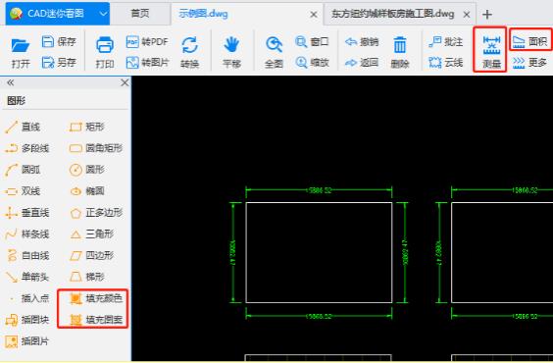The height and width of the screenshot is (363, 553).
Task: Select the 填充图案 fill pattern tool
Action: pos(96,320)
